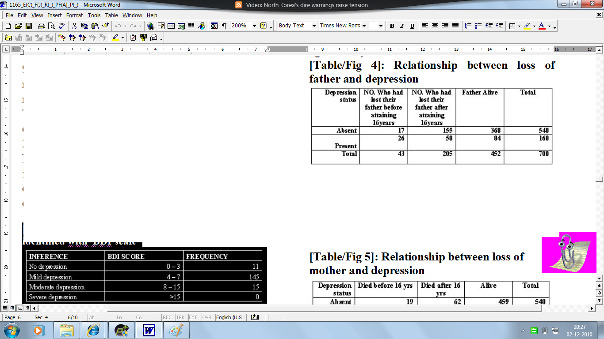604x339 pixels.
Task: Expand the 200% zoom dropdown
Action: coord(254,26)
